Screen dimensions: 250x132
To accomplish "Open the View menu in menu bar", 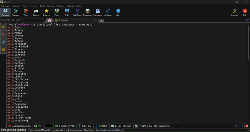I will pos(25,6).
